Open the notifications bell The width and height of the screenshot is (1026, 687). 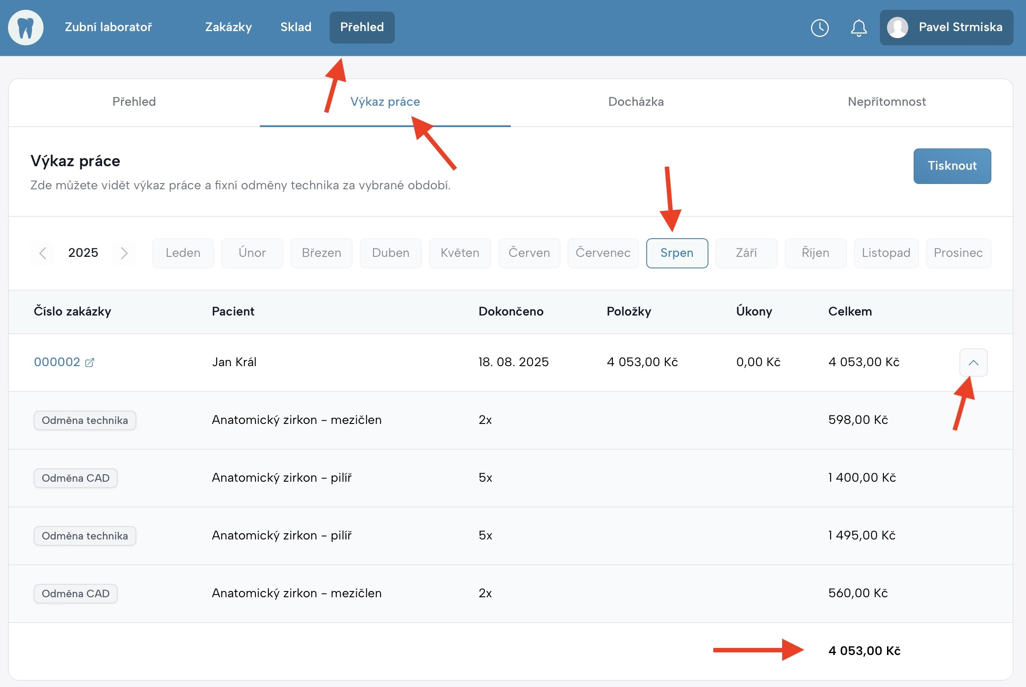[859, 28]
